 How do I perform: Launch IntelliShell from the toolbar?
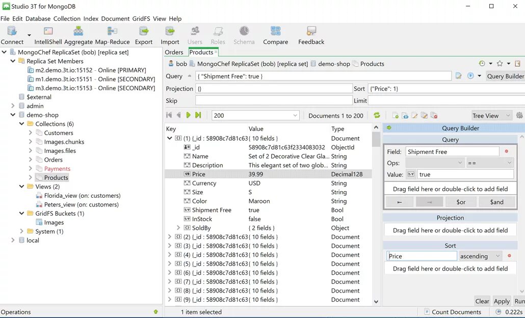[x=48, y=35]
